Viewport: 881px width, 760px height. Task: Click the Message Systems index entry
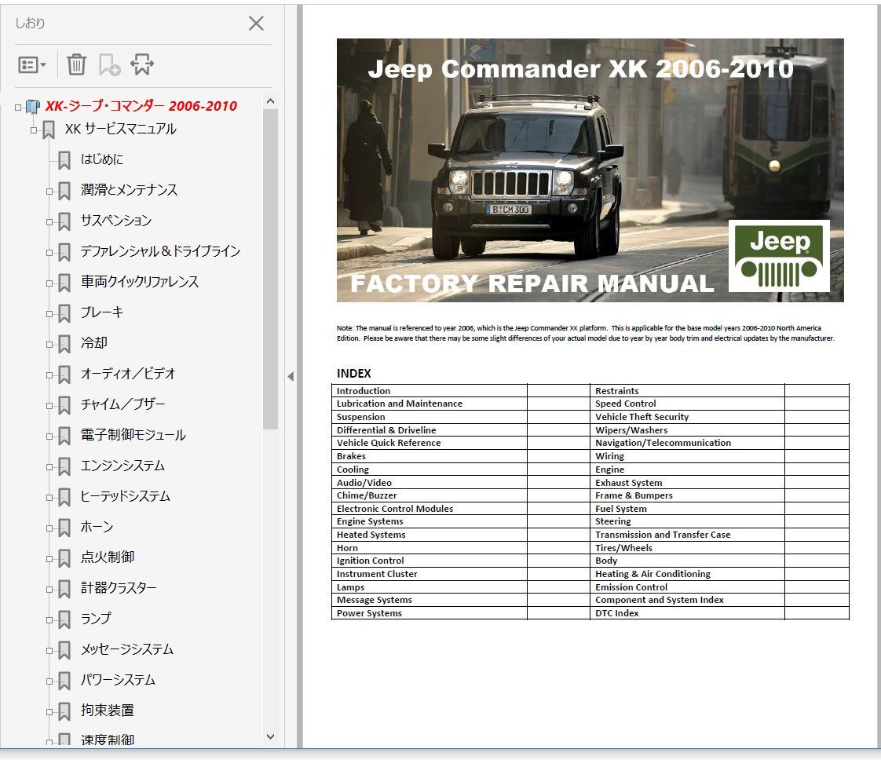(x=375, y=600)
